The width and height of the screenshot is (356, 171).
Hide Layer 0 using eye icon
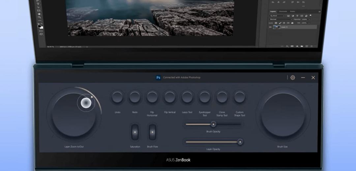[x=270, y=27]
